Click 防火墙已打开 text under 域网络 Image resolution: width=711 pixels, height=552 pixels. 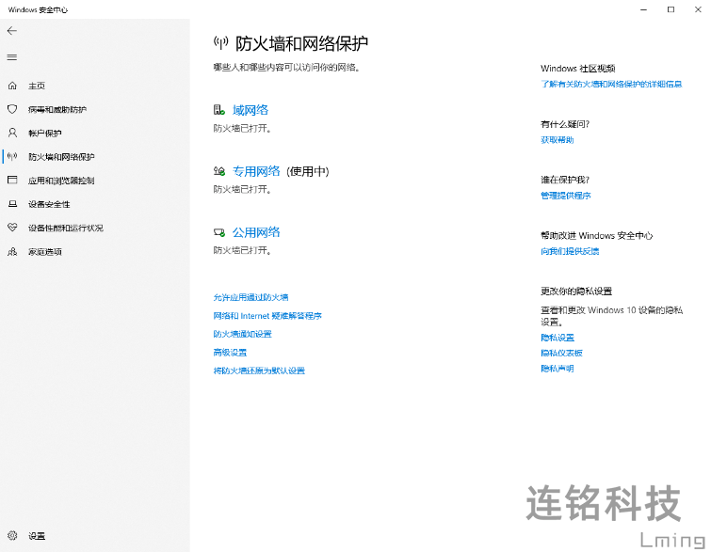pos(243,129)
